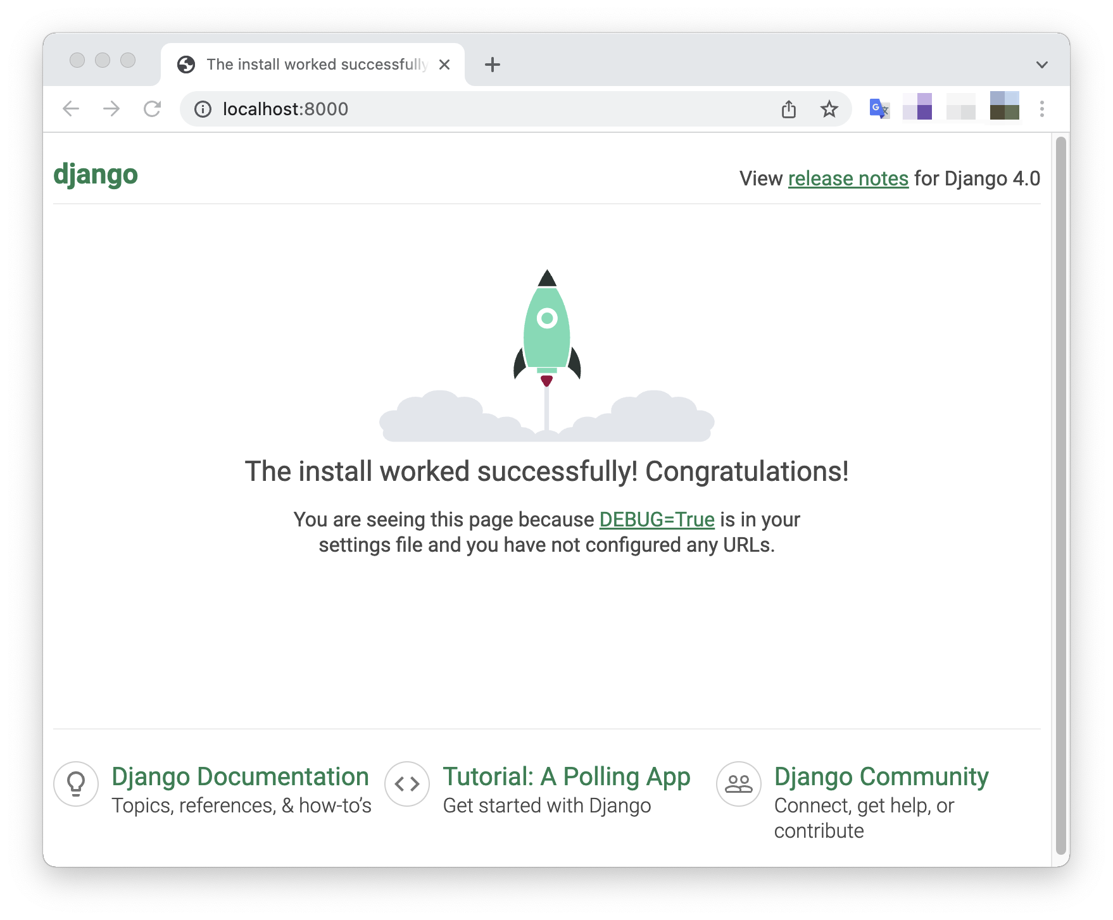Open a new tab with the plus button
1113x920 pixels.
point(493,64)
